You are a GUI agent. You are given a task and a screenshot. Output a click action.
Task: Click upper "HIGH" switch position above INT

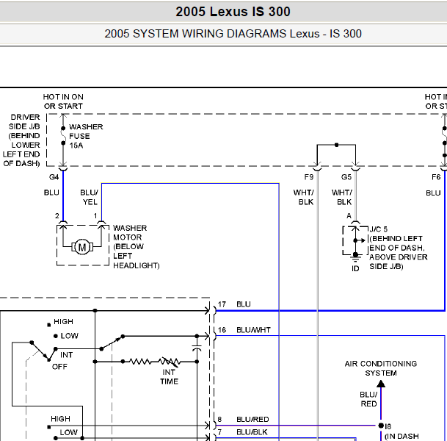pyautogui.click(x=63, y=322)
